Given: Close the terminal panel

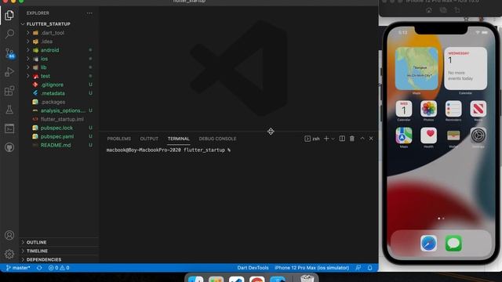Looking at the screenshot, I should click(371, 139).
